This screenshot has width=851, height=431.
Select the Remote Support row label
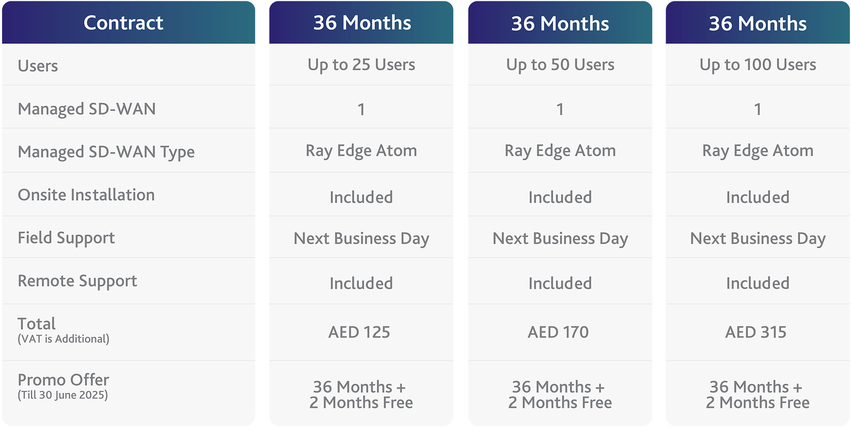77,281
